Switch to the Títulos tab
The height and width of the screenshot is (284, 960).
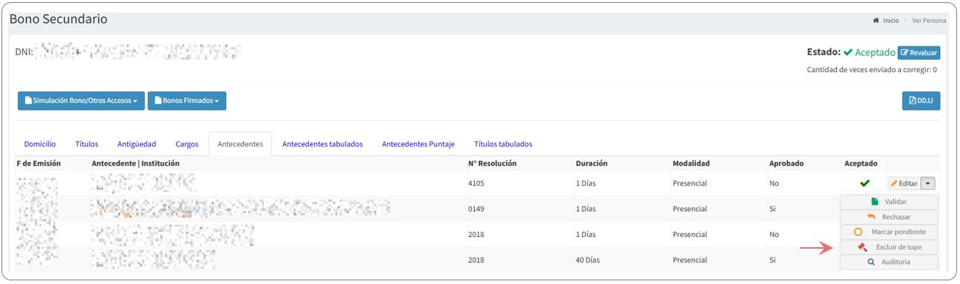pyautogui.click(x=87, y=144)
